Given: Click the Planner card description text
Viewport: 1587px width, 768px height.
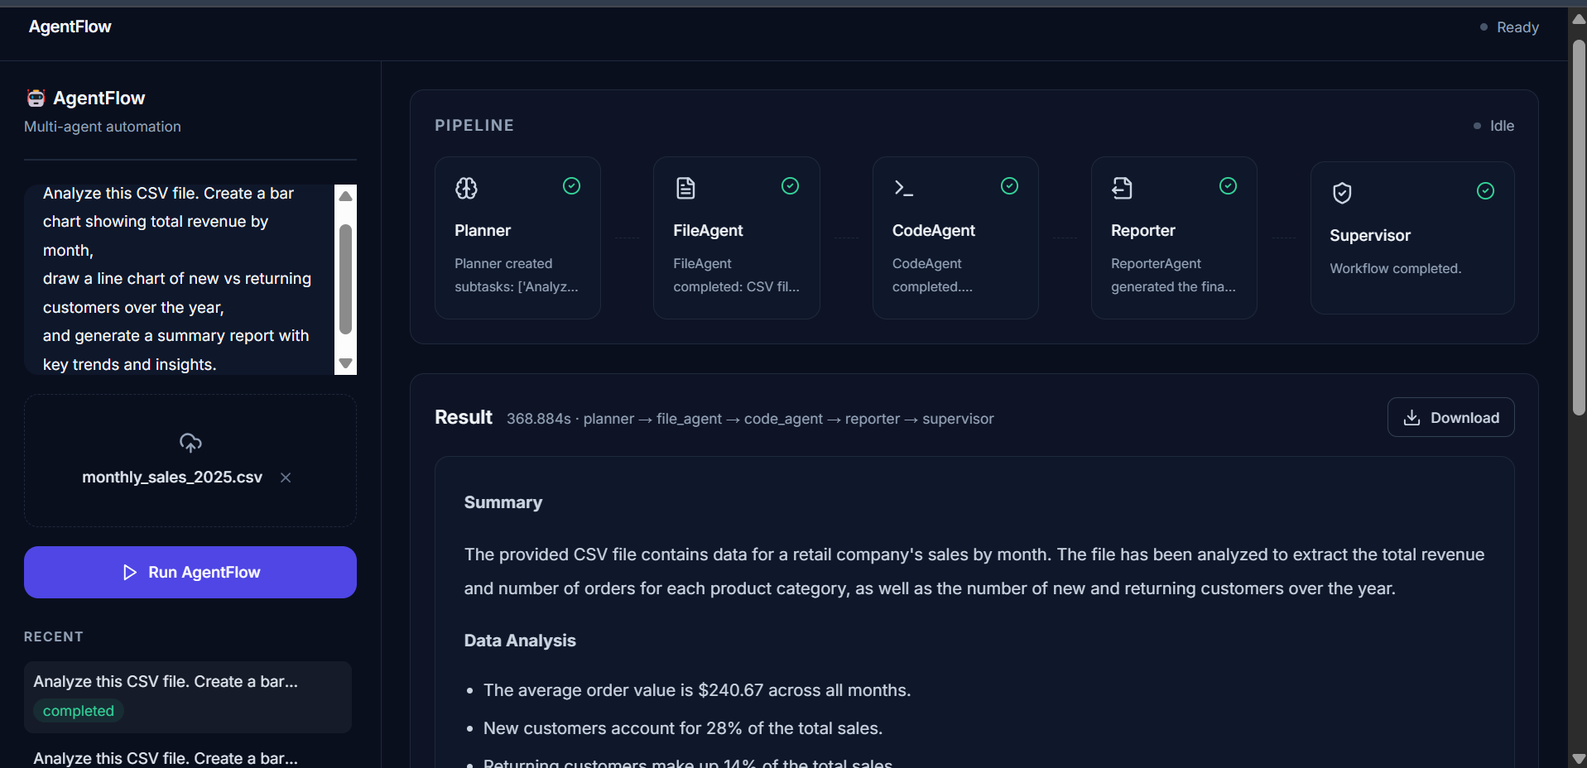Looking at the screenshot, I should tap(517, 275).
